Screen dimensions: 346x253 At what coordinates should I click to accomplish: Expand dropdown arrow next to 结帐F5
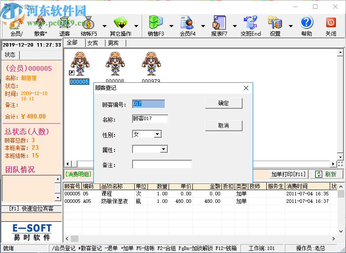click(105, 26)
